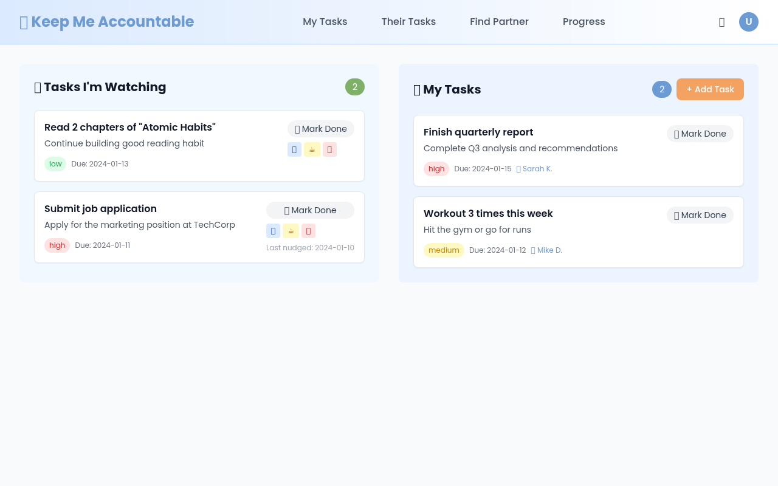
Task: Click the watched tasks count badge
Action: (x=355, y=87)
